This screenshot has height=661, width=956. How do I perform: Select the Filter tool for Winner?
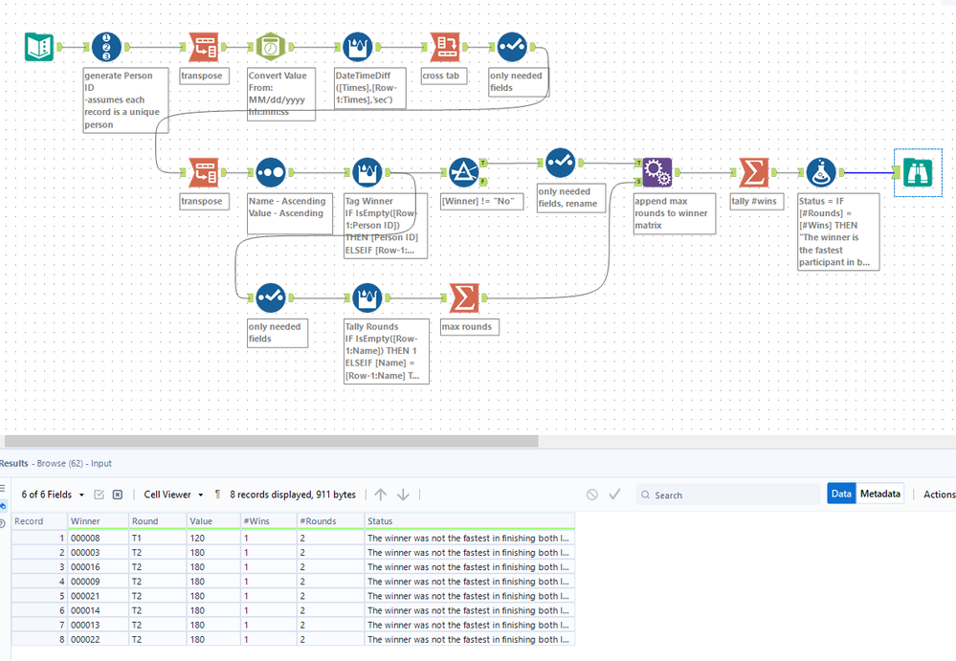coord(464,172)
